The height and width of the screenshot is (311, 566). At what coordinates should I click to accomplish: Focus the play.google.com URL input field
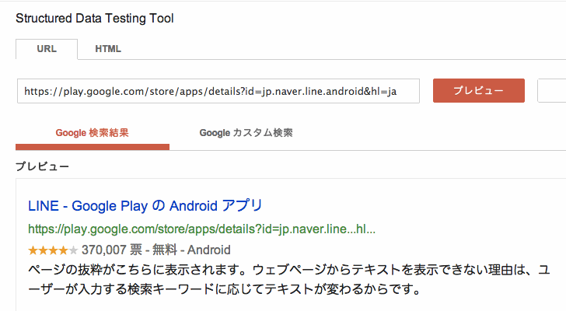(x=218, y=90)
